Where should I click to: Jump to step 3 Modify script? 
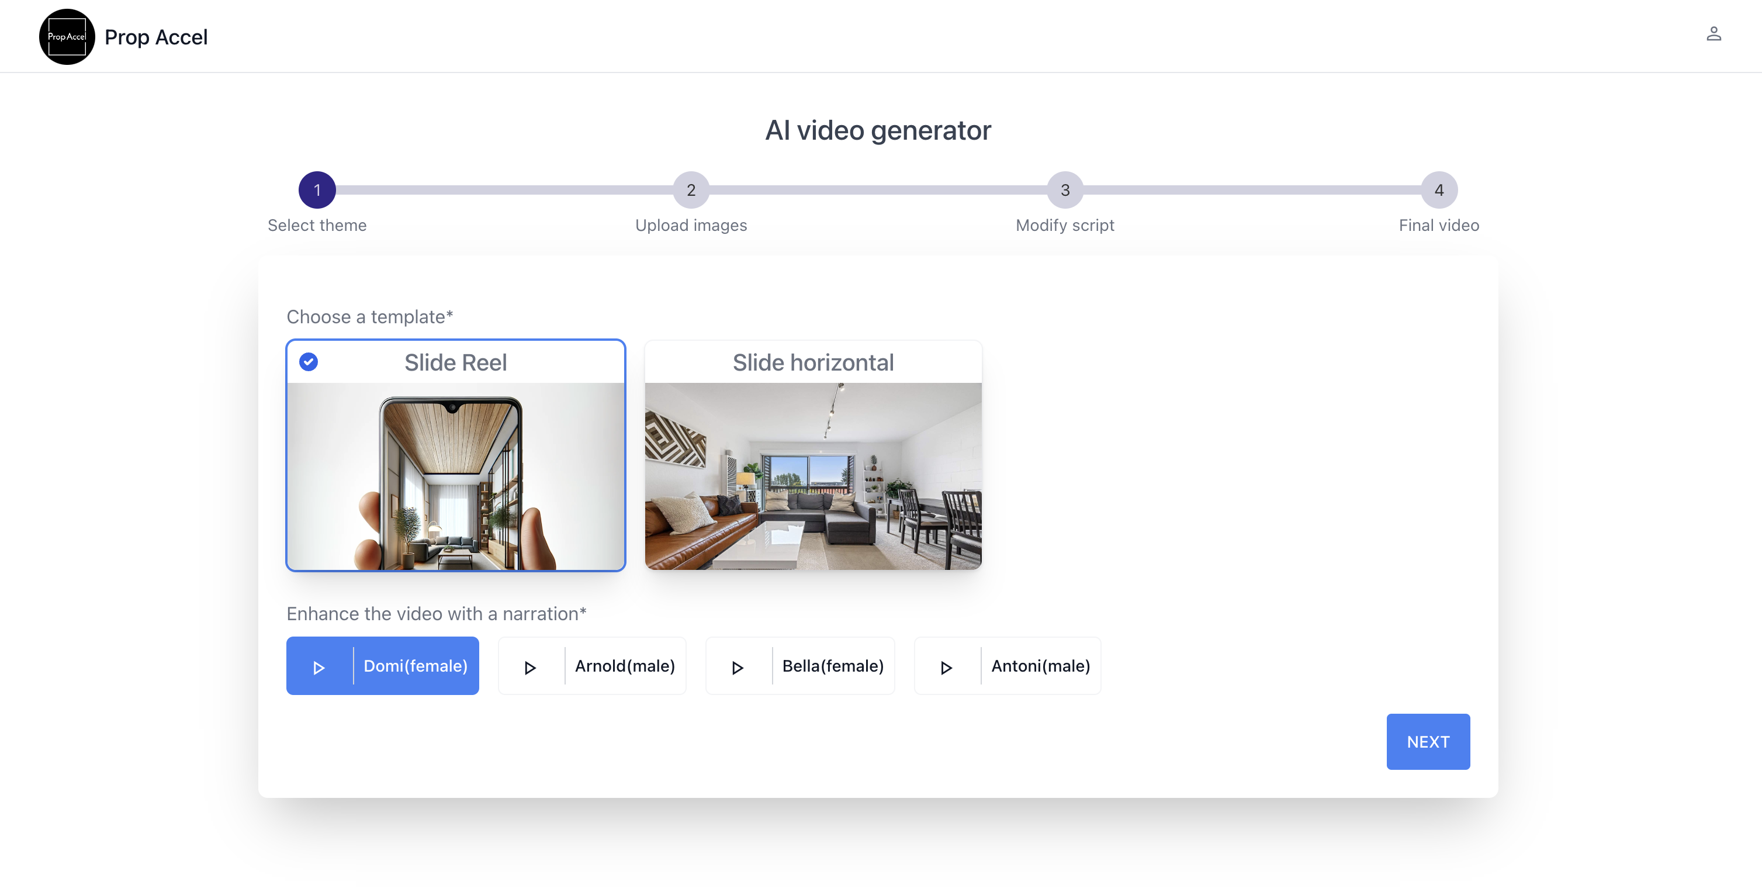1065,190
